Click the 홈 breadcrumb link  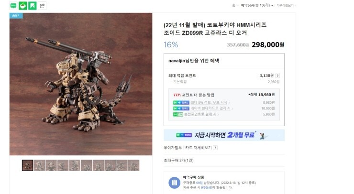pyautogui.click(x=233, y=5)
